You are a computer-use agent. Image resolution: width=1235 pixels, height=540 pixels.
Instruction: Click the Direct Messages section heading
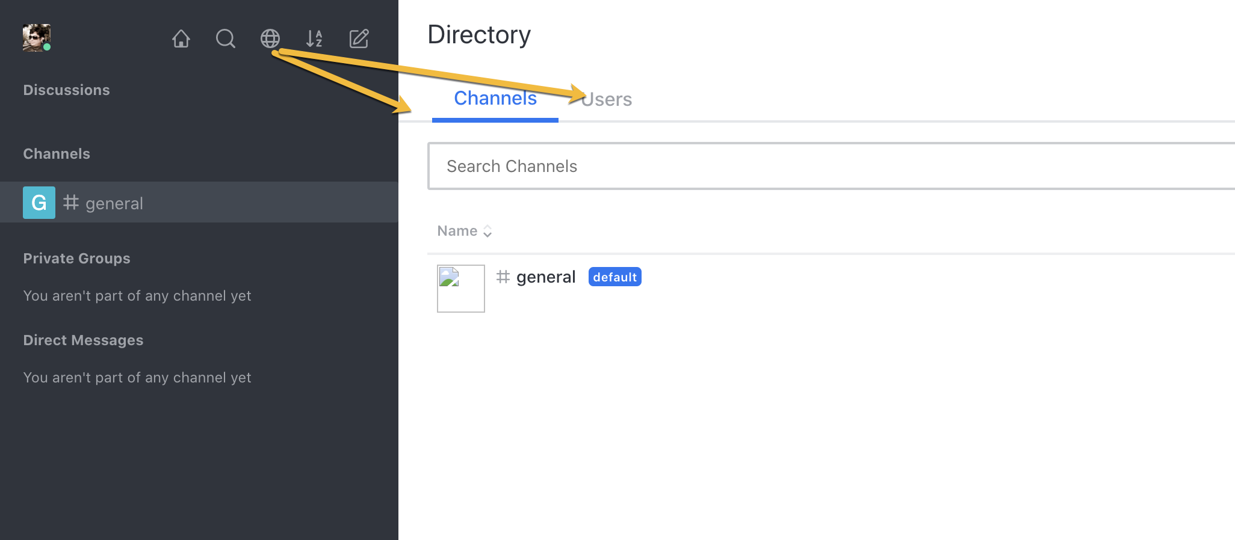tap(83, 340)
